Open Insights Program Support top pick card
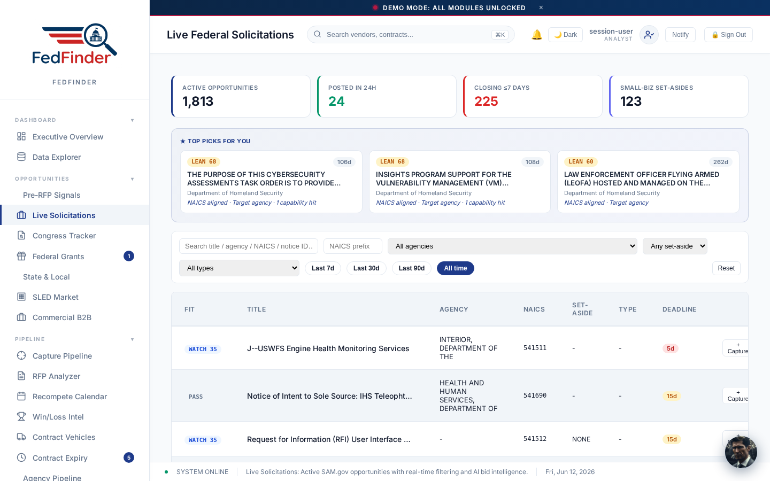The width and height of the screenshot is (770, 481). point(460,182)
